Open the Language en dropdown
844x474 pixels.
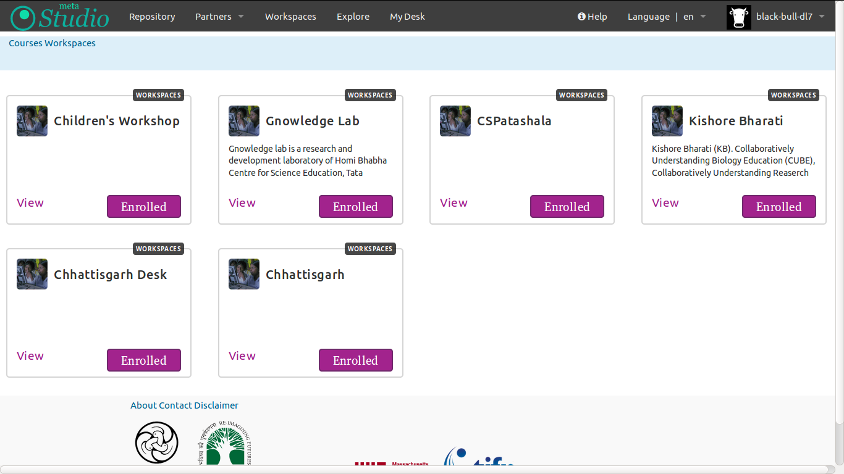coord(694,17)
